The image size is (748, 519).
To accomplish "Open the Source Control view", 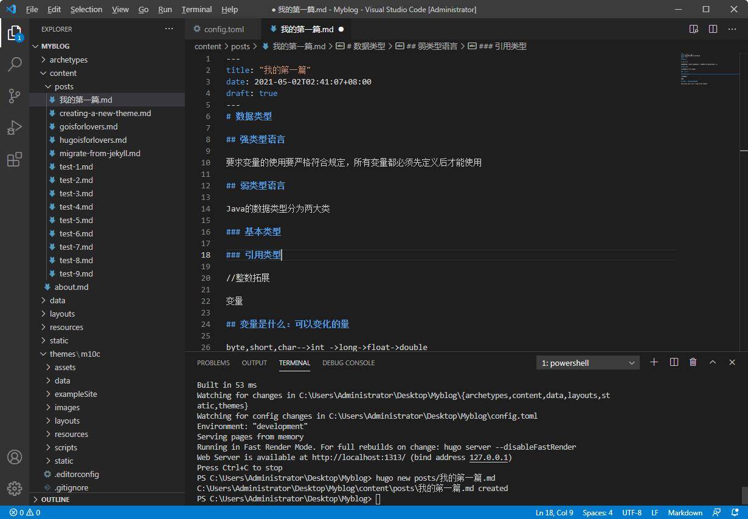I will (15, 95).
